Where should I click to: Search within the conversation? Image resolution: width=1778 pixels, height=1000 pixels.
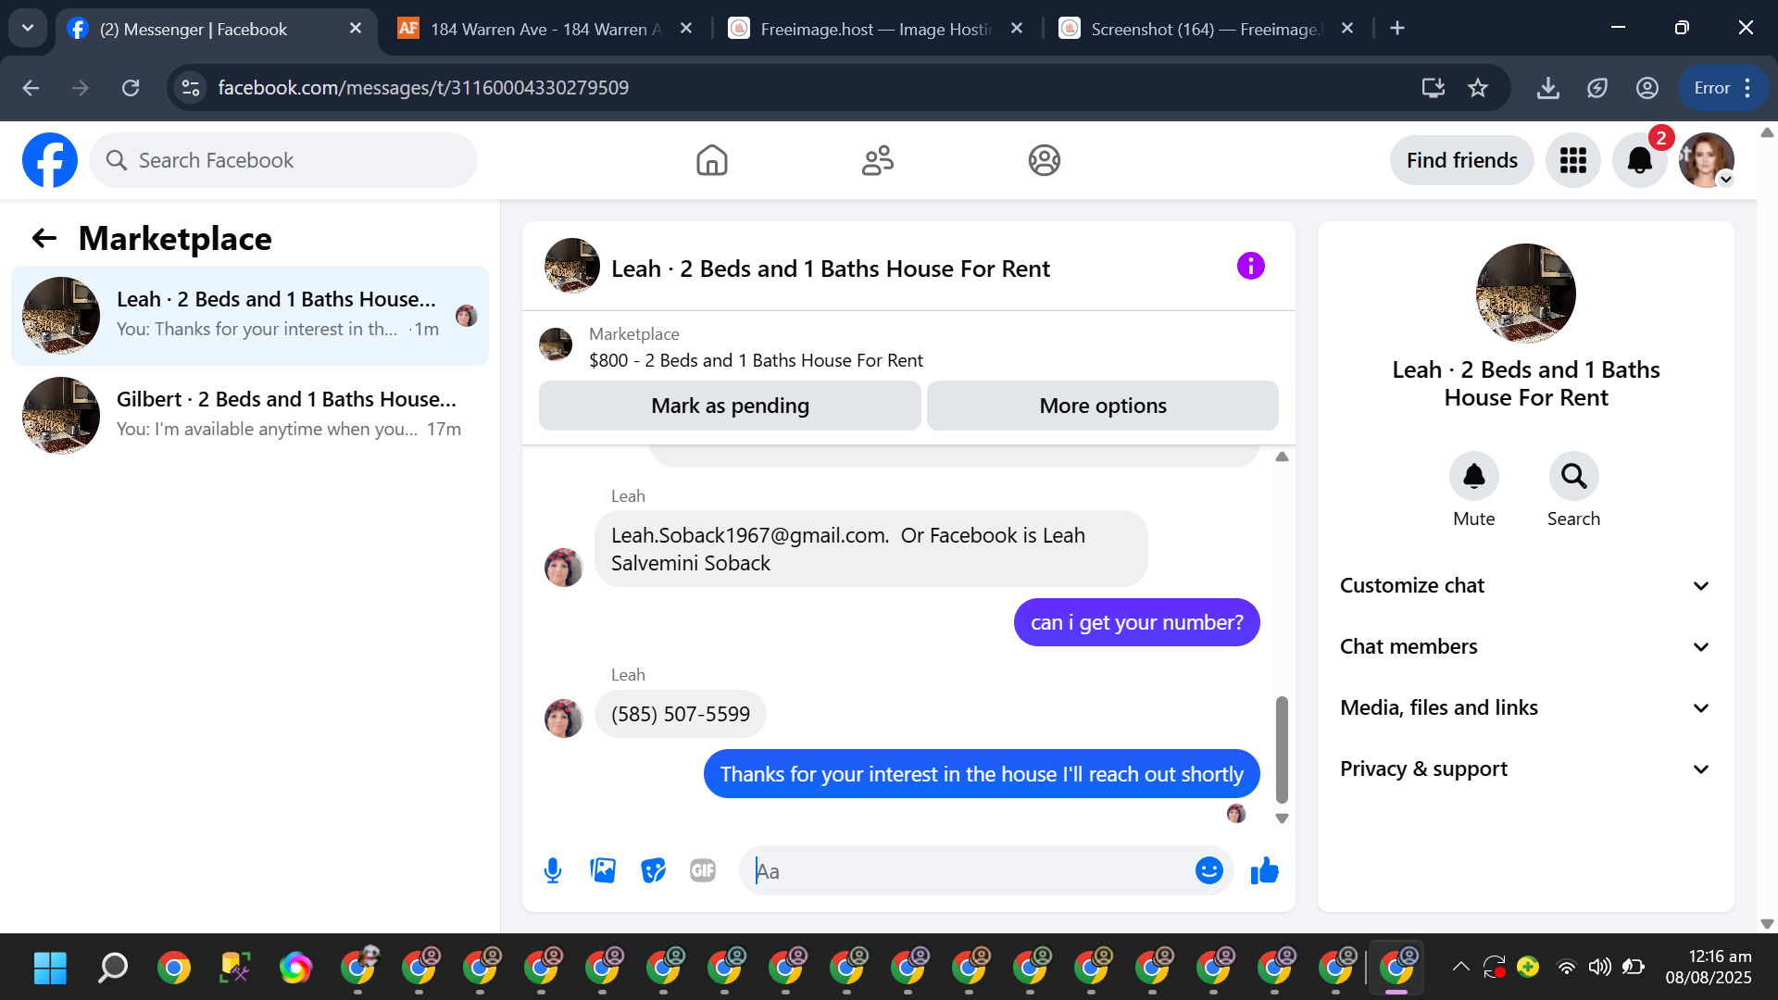point(1573,477)
